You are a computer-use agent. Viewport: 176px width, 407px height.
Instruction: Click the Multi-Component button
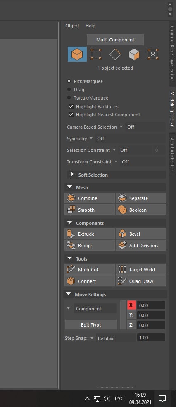pos(115,40)
